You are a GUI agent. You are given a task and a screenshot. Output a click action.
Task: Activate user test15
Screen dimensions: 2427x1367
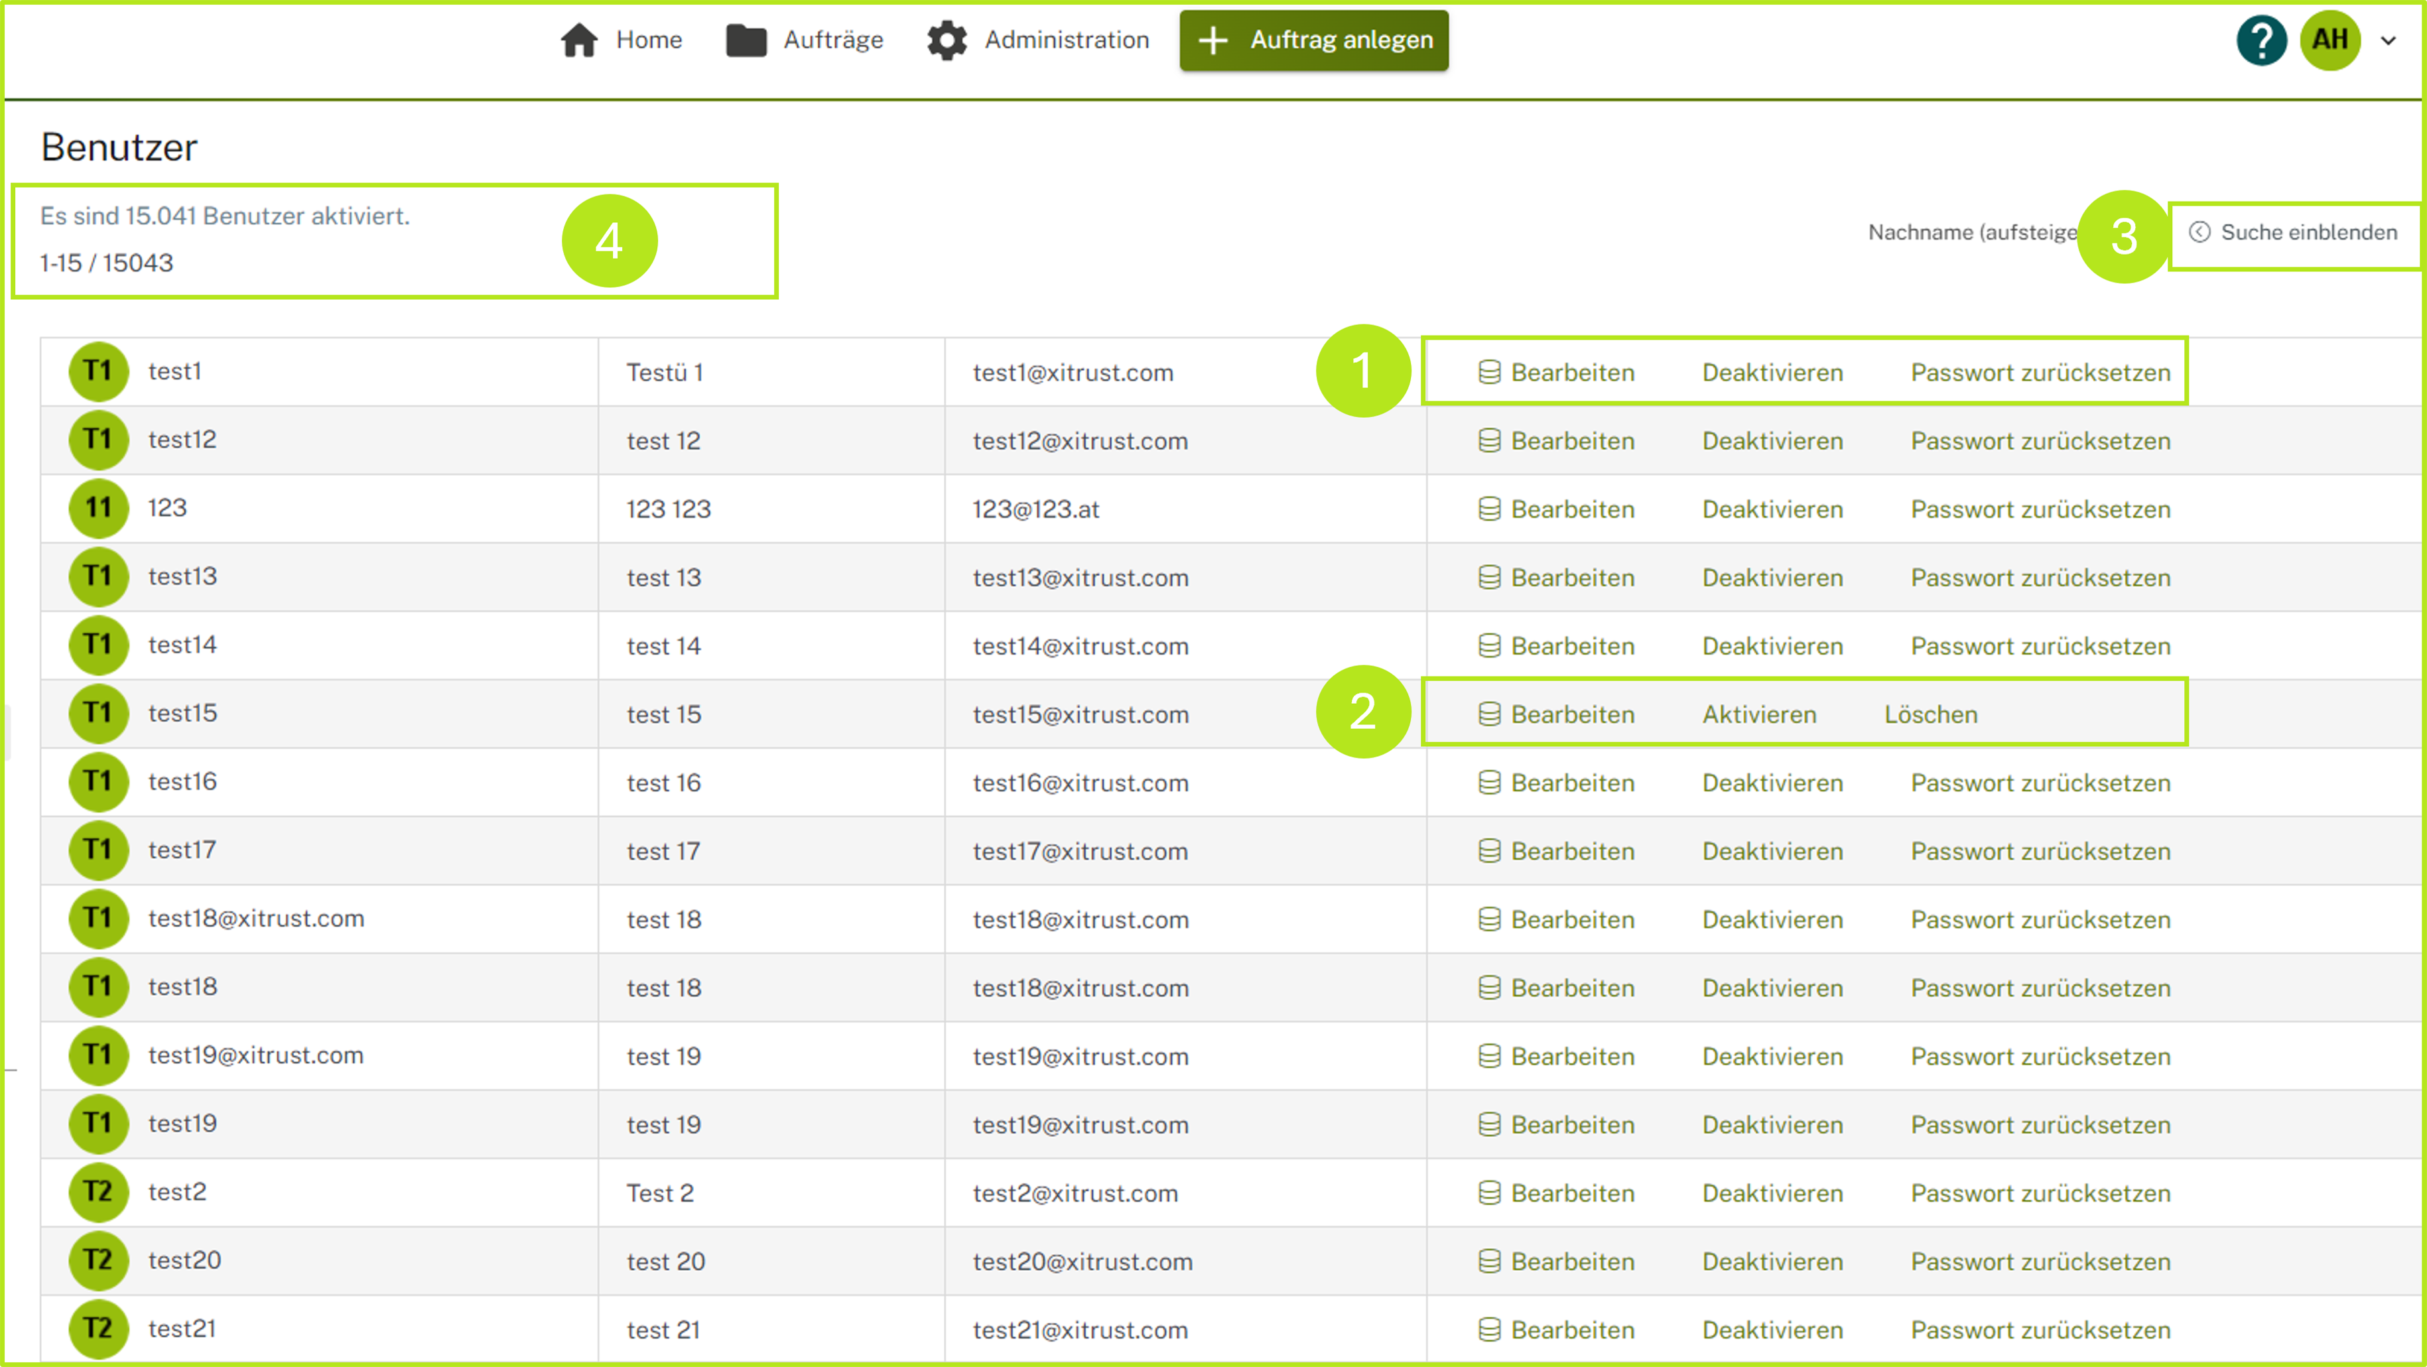coord(1758,714)
